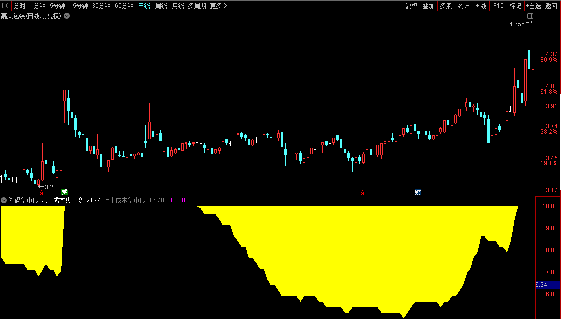Click the magenta 10.00 indicator value
Viewport: 561px width, 319px height.
pyautogui.click(x=177, y=200)
